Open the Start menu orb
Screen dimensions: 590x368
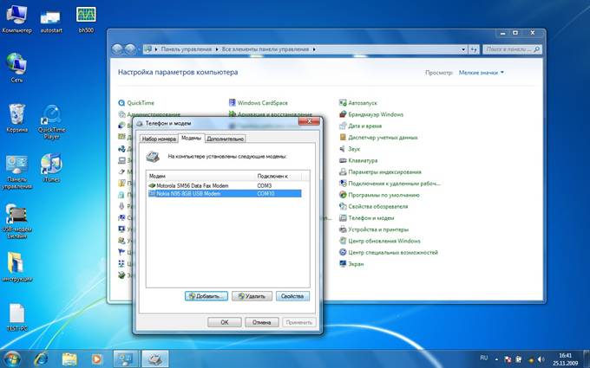click(12, 359)
